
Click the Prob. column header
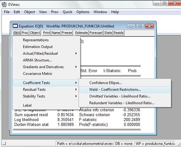tap(133, 71)
